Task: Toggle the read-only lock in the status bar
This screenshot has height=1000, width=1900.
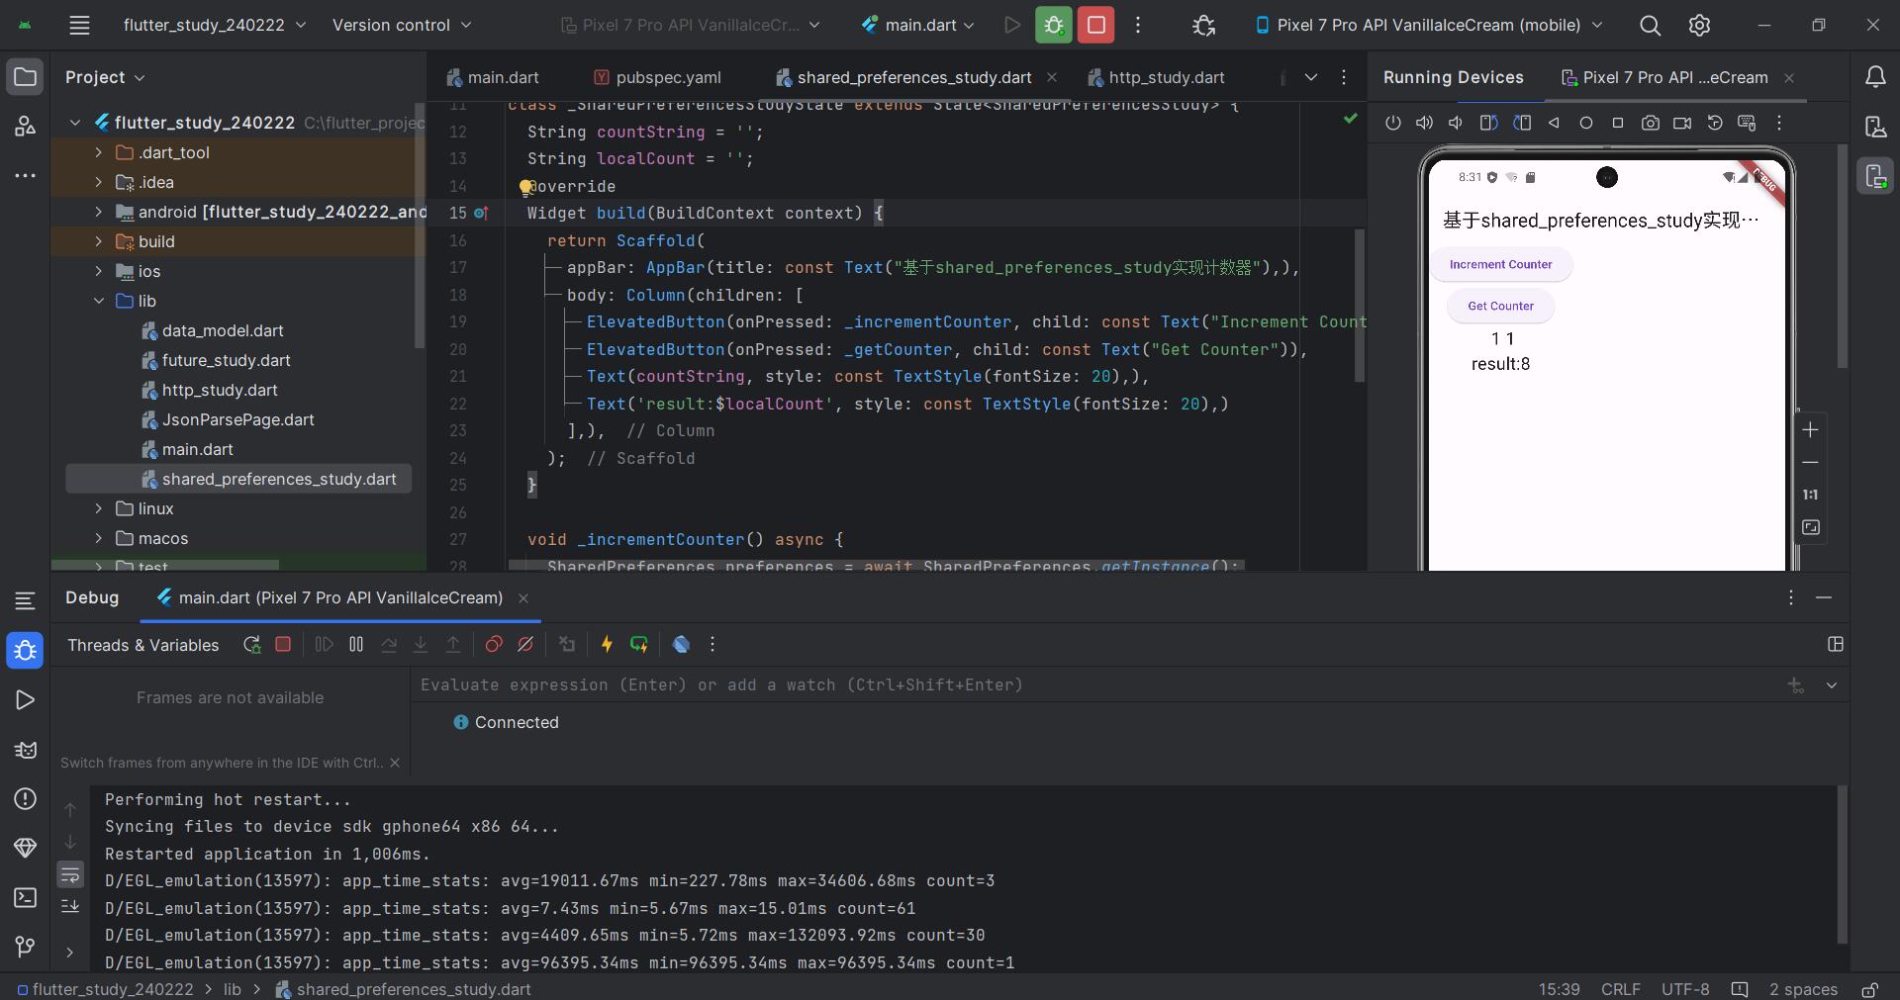Action: click(1870, 989)
